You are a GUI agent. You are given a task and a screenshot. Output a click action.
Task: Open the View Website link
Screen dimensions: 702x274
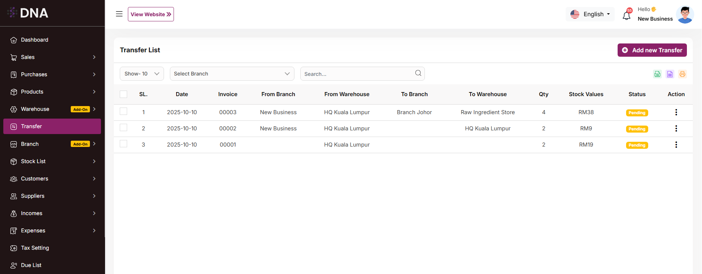[x=151, y=14]
